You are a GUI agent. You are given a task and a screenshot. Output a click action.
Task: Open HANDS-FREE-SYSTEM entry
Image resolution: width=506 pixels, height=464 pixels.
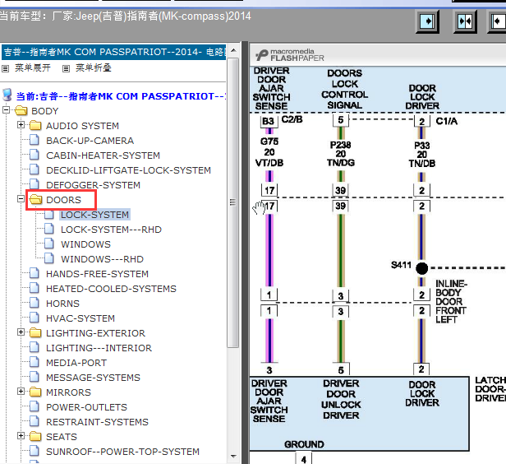(x=97, y=274)
